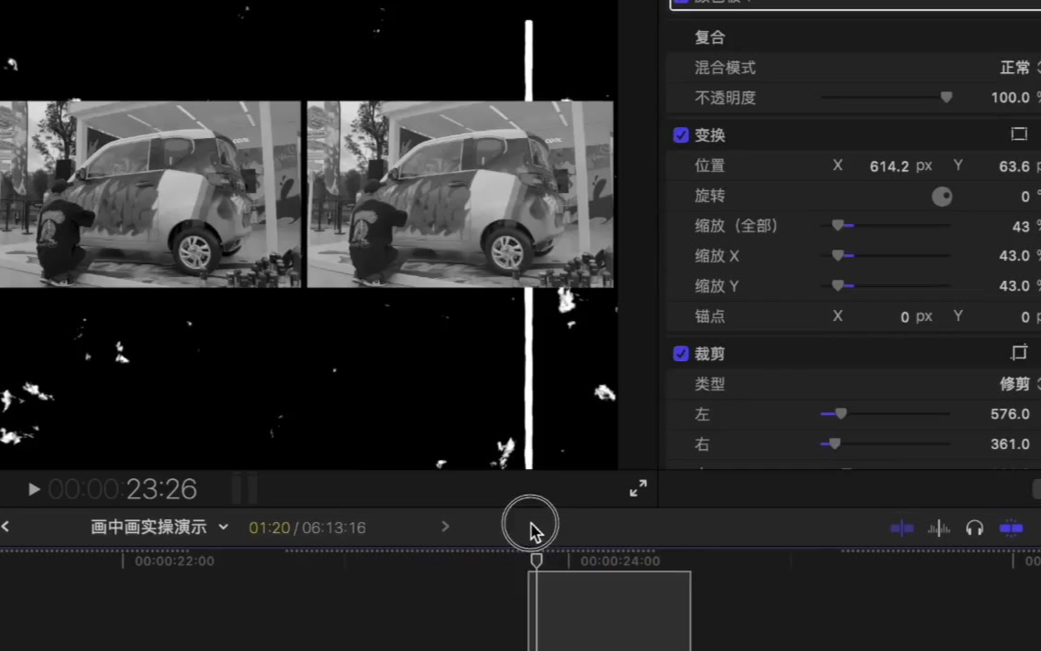Click the 旋转 rotation dial

[941, 197]
